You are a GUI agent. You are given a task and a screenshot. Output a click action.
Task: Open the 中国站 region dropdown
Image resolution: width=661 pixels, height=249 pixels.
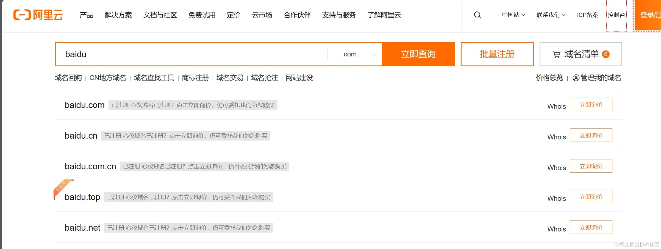pyautogui.click(x=513, y=15)
